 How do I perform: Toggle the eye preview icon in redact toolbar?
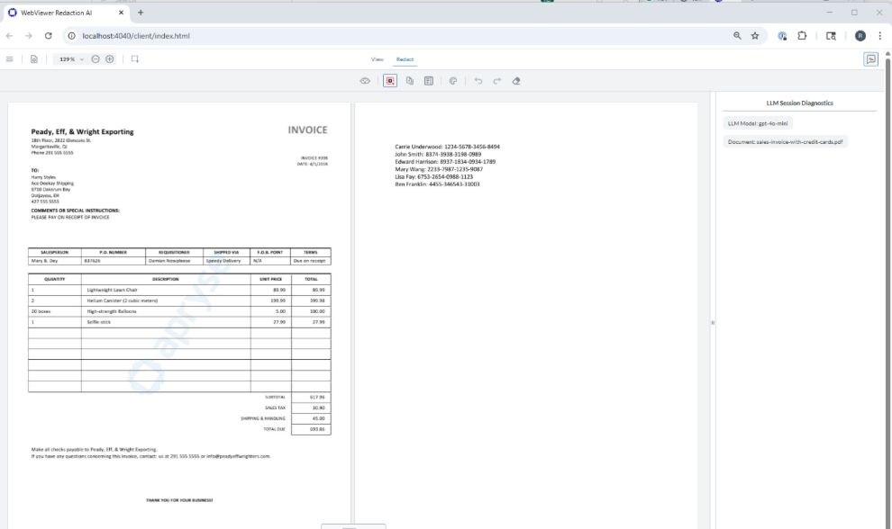(x=365, y=81)
